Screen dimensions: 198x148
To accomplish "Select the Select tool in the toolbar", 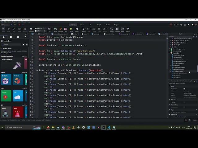I will click(3, 30).
